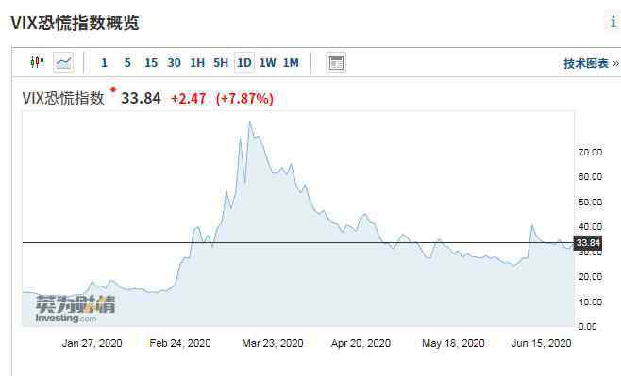Click the March peak on the chart
Viewport: 621px width, 376px height.
pos(249,122)
